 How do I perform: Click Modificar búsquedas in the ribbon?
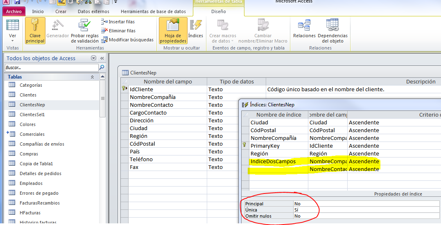pos(127,40)
